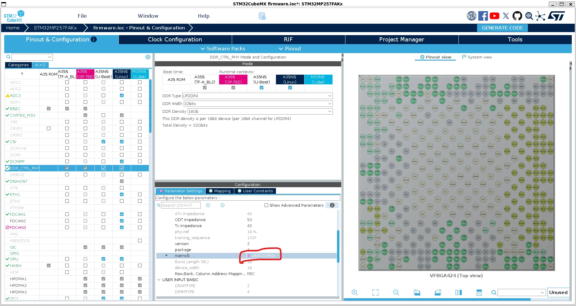Uncheck A35NS Linux runtime context in Mode
This screenshot has width=576, height=306.
coord(290,88)
